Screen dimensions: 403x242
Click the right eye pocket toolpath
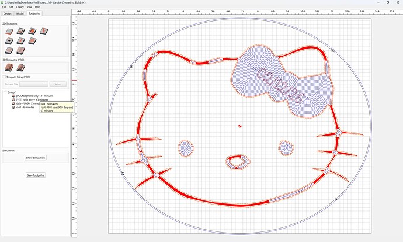[x=286, y=148]
